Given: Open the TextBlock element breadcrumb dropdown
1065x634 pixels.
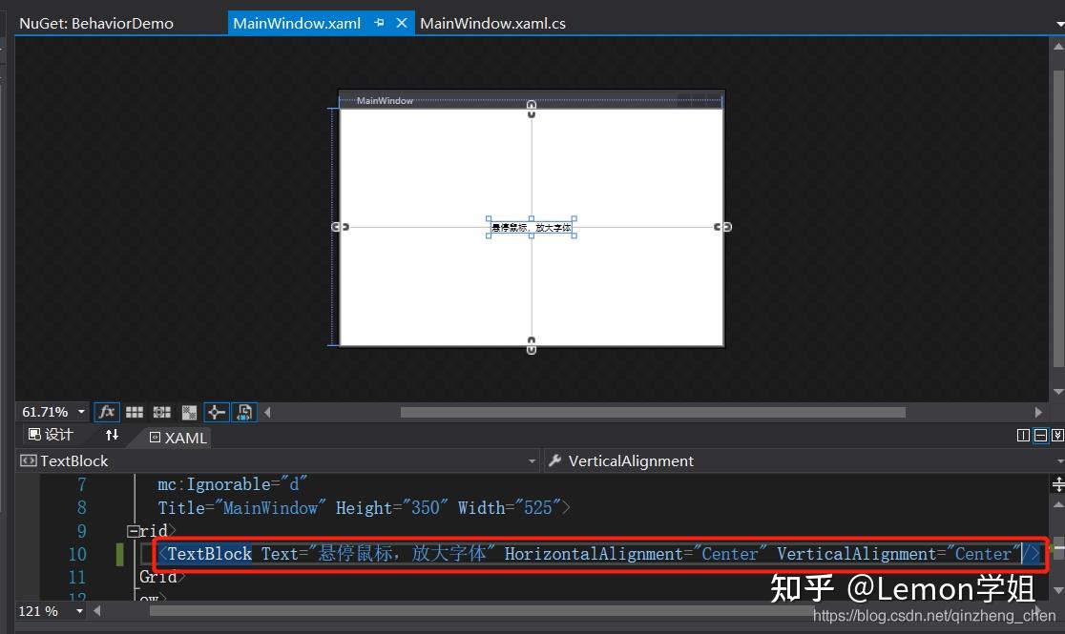Looking at the screenshot, I should click(x=532, y=460).
